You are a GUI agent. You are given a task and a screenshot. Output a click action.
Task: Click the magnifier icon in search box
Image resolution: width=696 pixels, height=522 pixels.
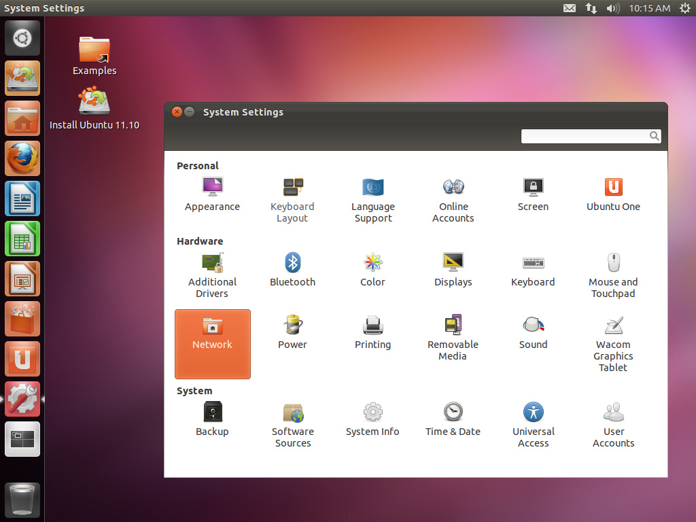654,136
